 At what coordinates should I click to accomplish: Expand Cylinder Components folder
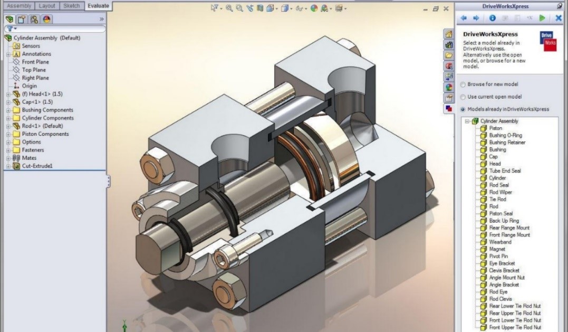tap(8, 118)
